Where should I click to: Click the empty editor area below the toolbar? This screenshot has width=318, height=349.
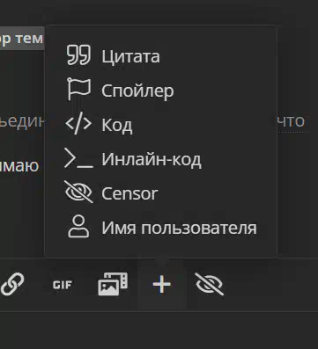pos(159,330)
